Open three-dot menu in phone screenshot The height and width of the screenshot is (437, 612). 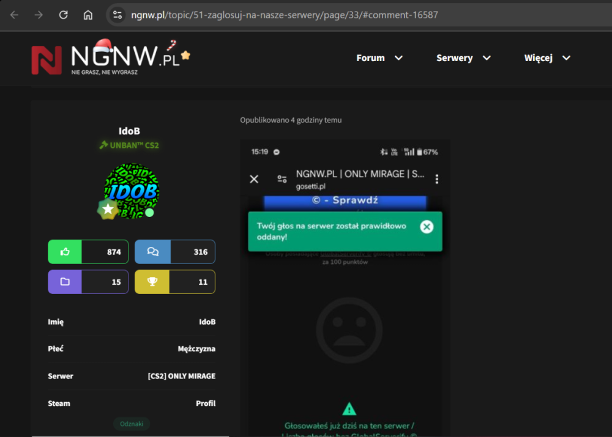pos(437,179)
